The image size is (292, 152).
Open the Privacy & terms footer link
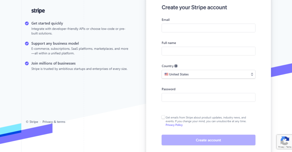click(54, 122)
